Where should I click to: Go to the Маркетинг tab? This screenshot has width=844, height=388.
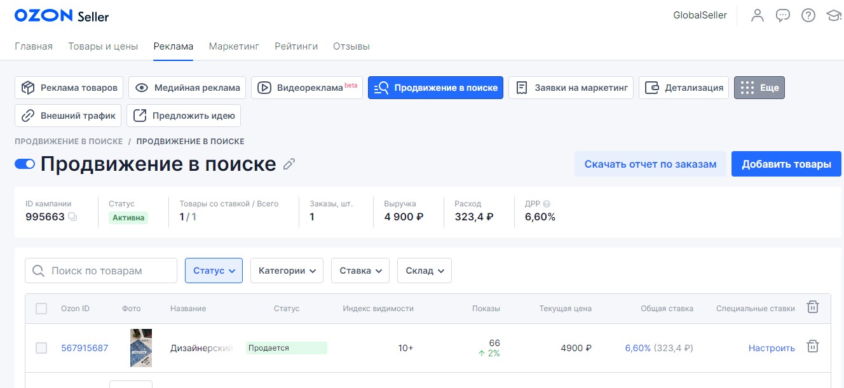[x=234, y=46]
